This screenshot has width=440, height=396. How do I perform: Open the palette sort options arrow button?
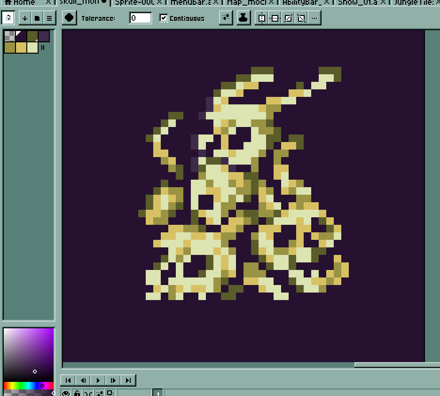(x=24, y=18)
